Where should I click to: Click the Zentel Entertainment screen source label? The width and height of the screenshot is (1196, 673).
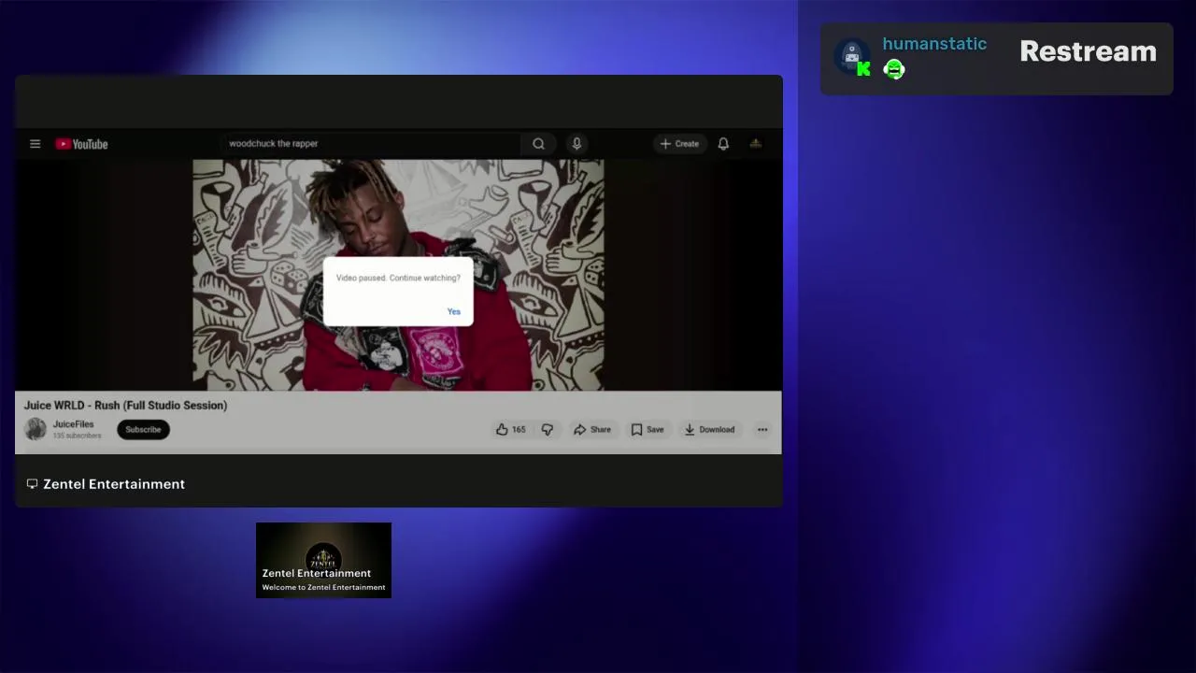tap(114, 484)
